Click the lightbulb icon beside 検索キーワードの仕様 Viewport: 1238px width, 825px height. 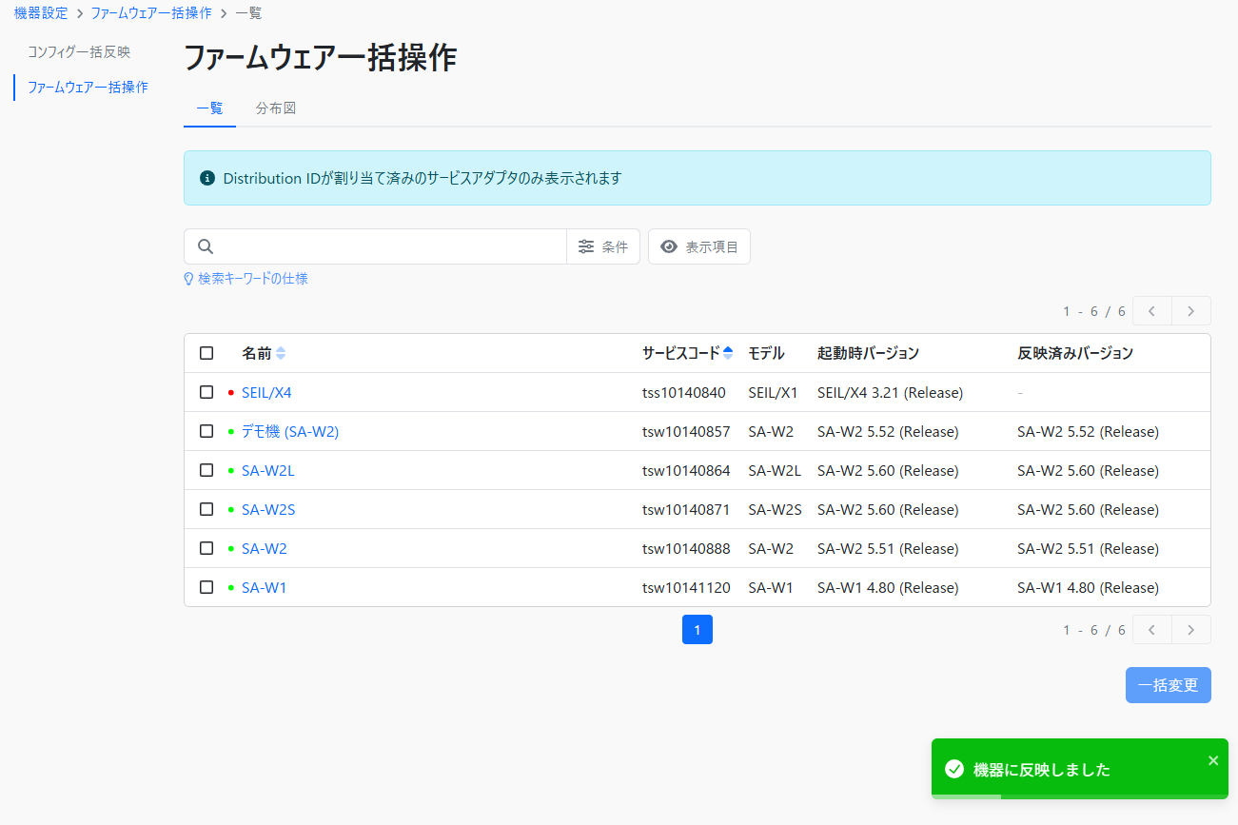coord(188,279)
